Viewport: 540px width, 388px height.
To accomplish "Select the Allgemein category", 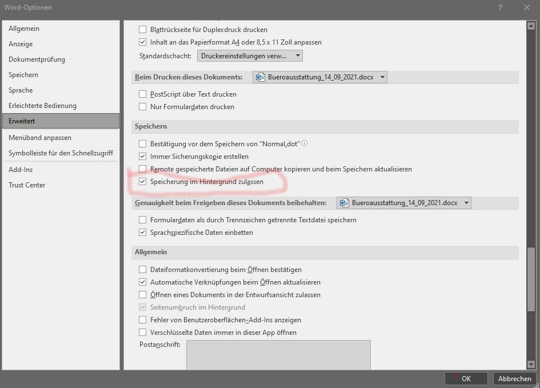I will [61, 29].
